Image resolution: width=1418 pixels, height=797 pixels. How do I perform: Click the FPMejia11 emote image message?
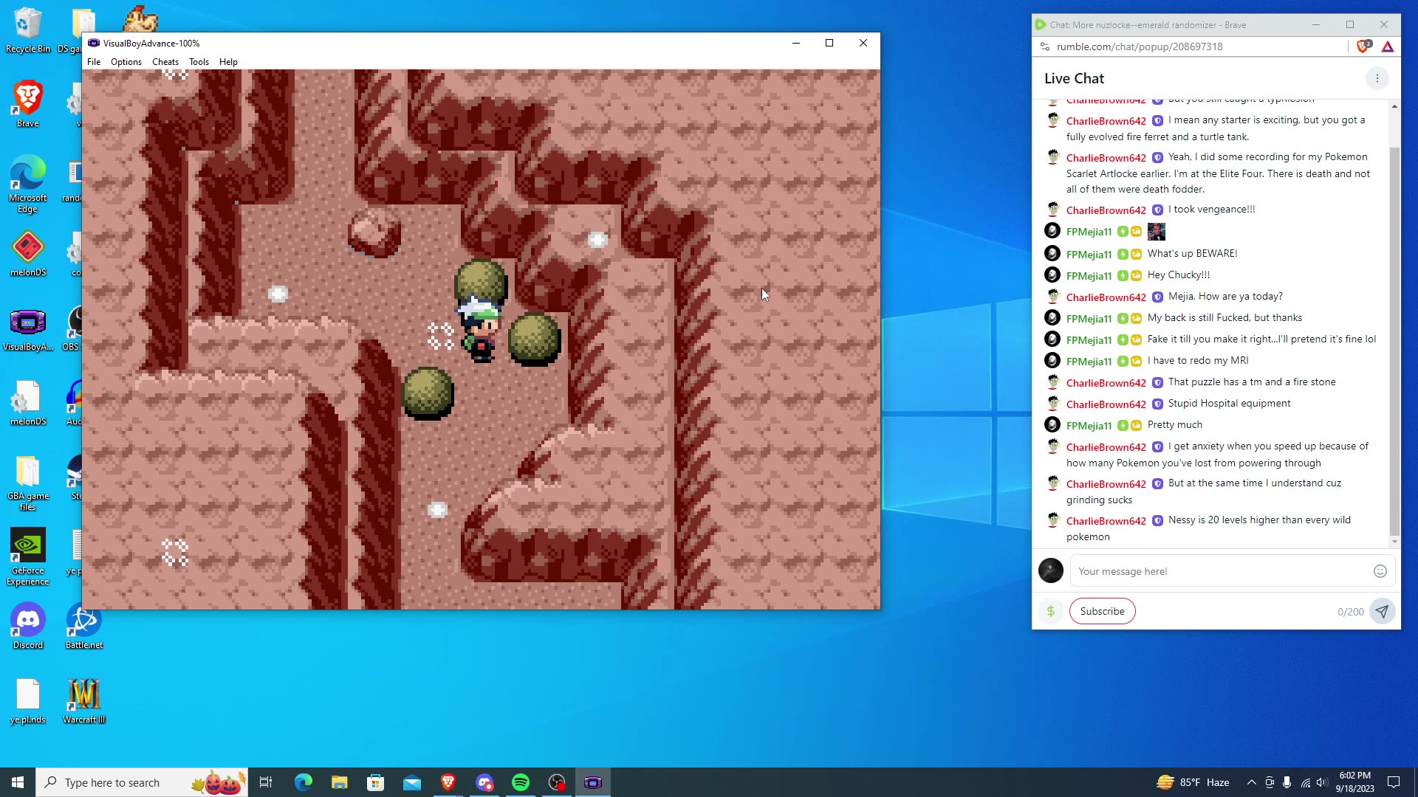click(1157, 232)
